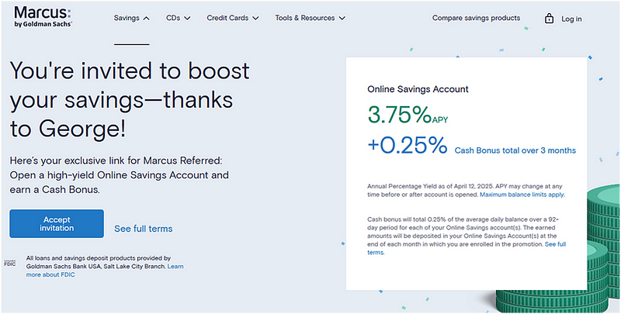Expand the Credit Cards menu chevron
The image size is (621, 314).
[x=255, y=18]
